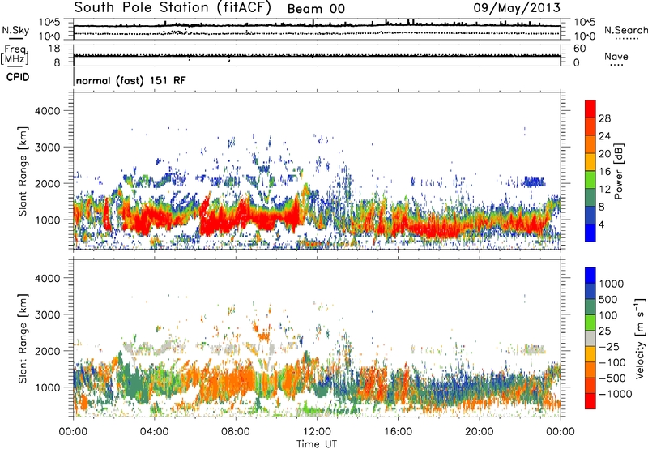Click the South Pole Station (fitACF) title
Image resolution: width=648 pixels, height=449 pixels.
coord(173,8)
